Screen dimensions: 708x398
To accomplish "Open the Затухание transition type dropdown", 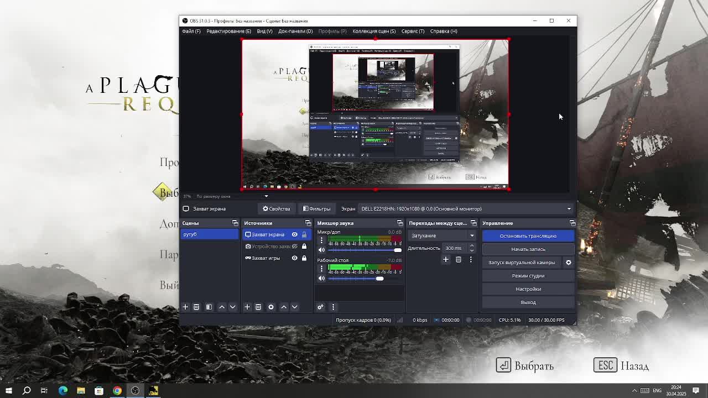I will click(442, 235).
